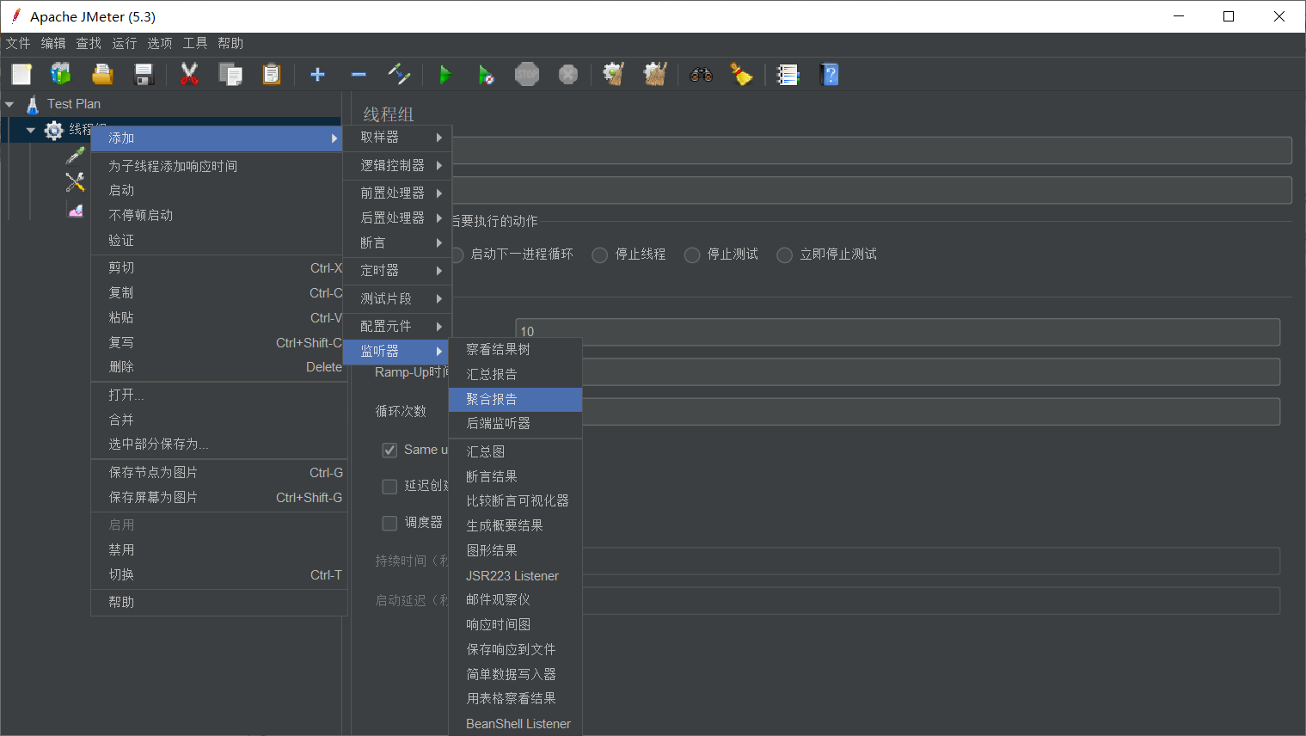
Task: Open the 帮助 menu in menu bar
Action: (x=230, y=44)
